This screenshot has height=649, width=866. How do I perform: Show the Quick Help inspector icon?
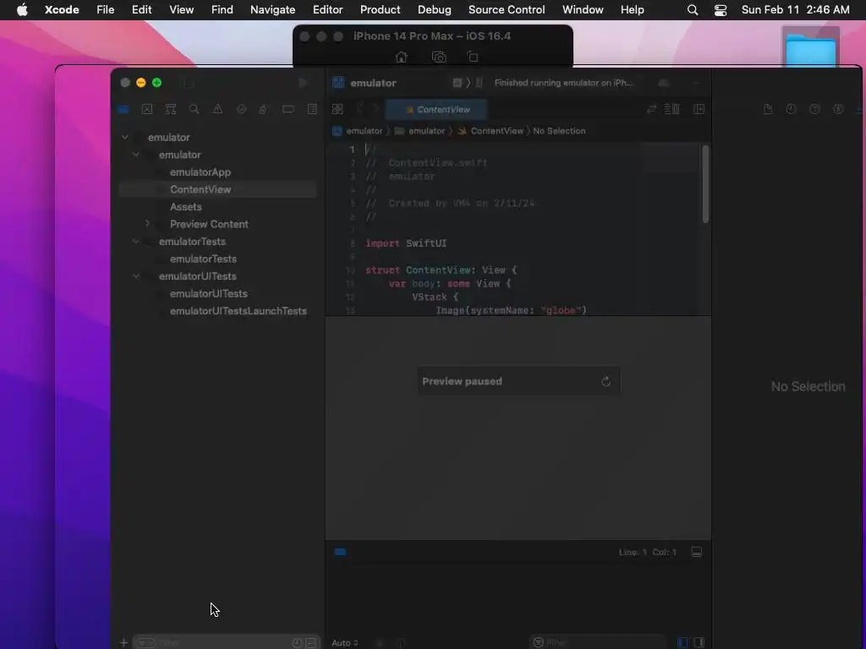(814, 109)
